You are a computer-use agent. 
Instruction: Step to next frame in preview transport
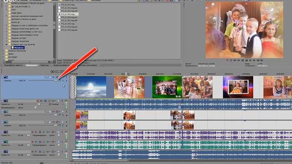[x=261, y=60]
